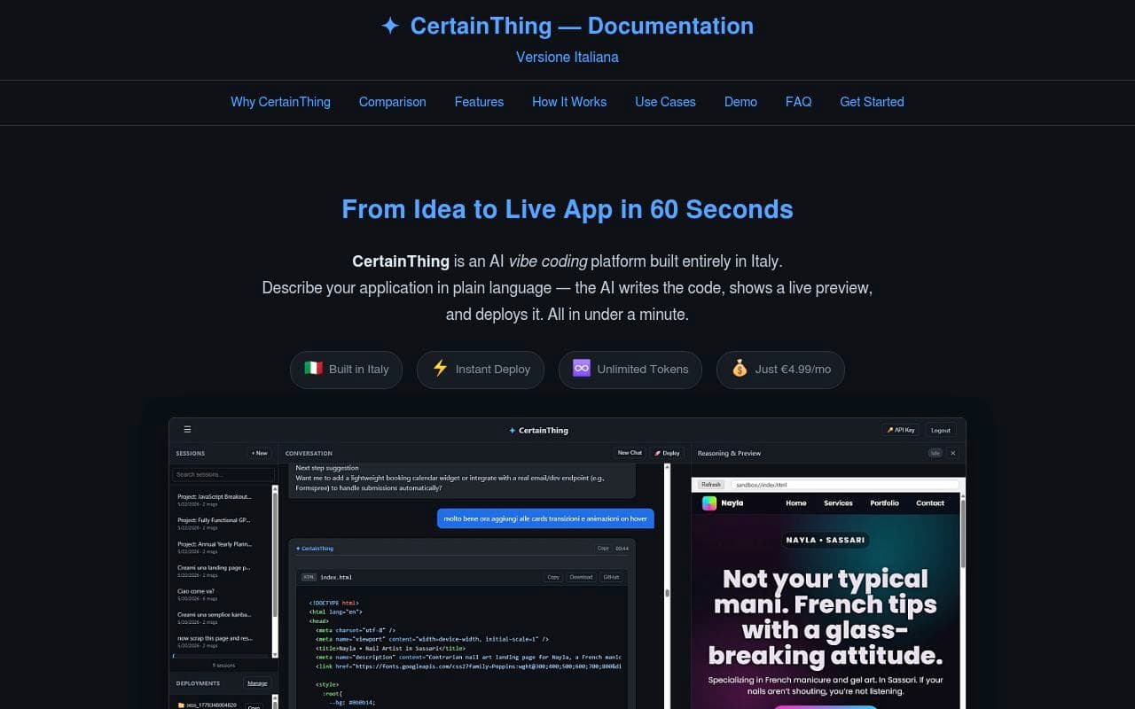This screenshot has width=1135, height=709.
Task: Click the Manage link beside Deployments
Action: [x=257, y=683]
